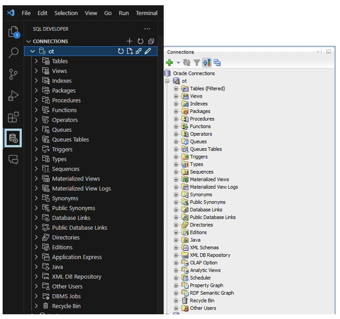
Task: Open the Search view in activity bar
Action: 13,53
